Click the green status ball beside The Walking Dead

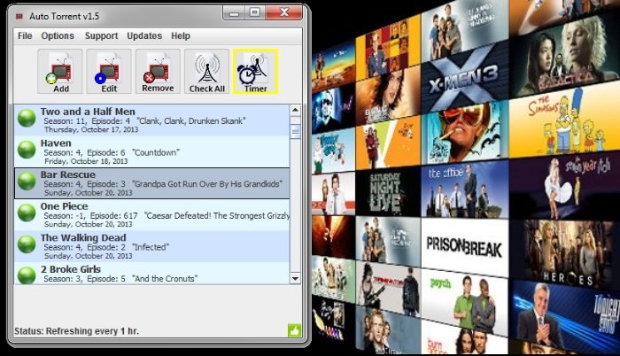[27, 244]
